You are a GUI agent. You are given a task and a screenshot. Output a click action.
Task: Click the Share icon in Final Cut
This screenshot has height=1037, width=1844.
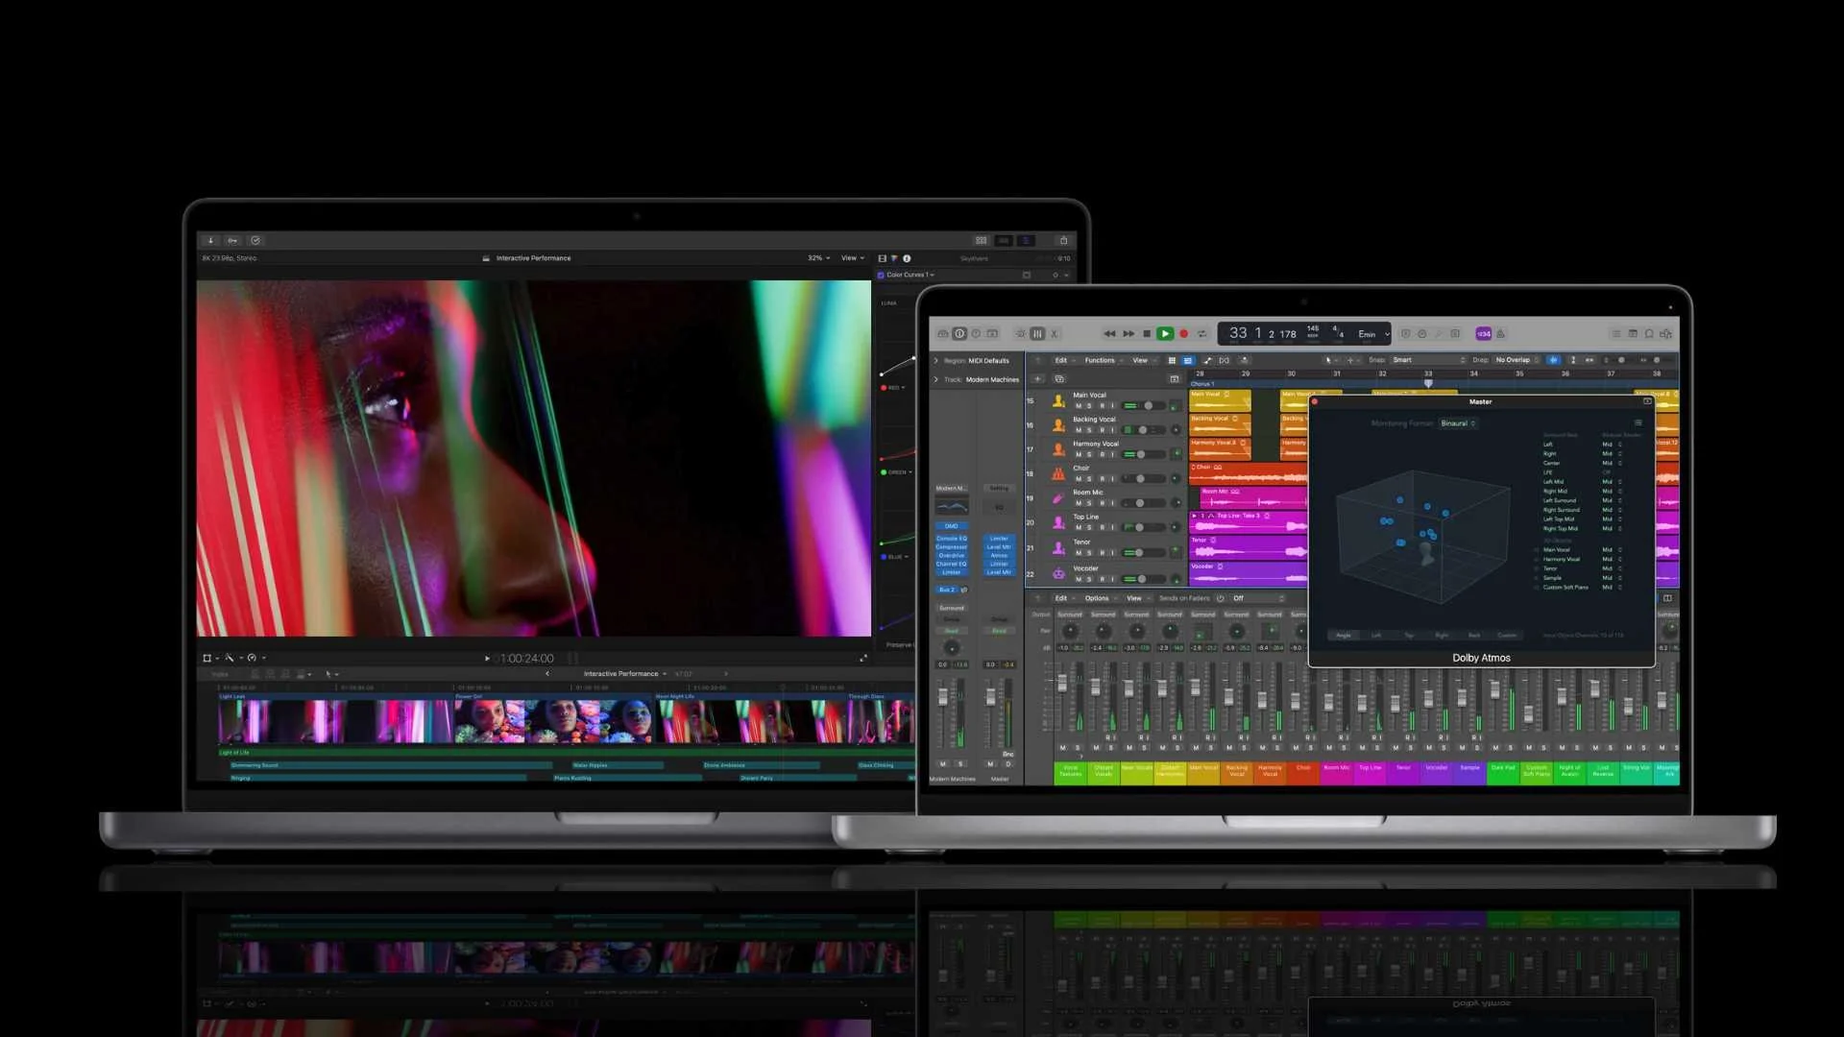[1063, 241]
